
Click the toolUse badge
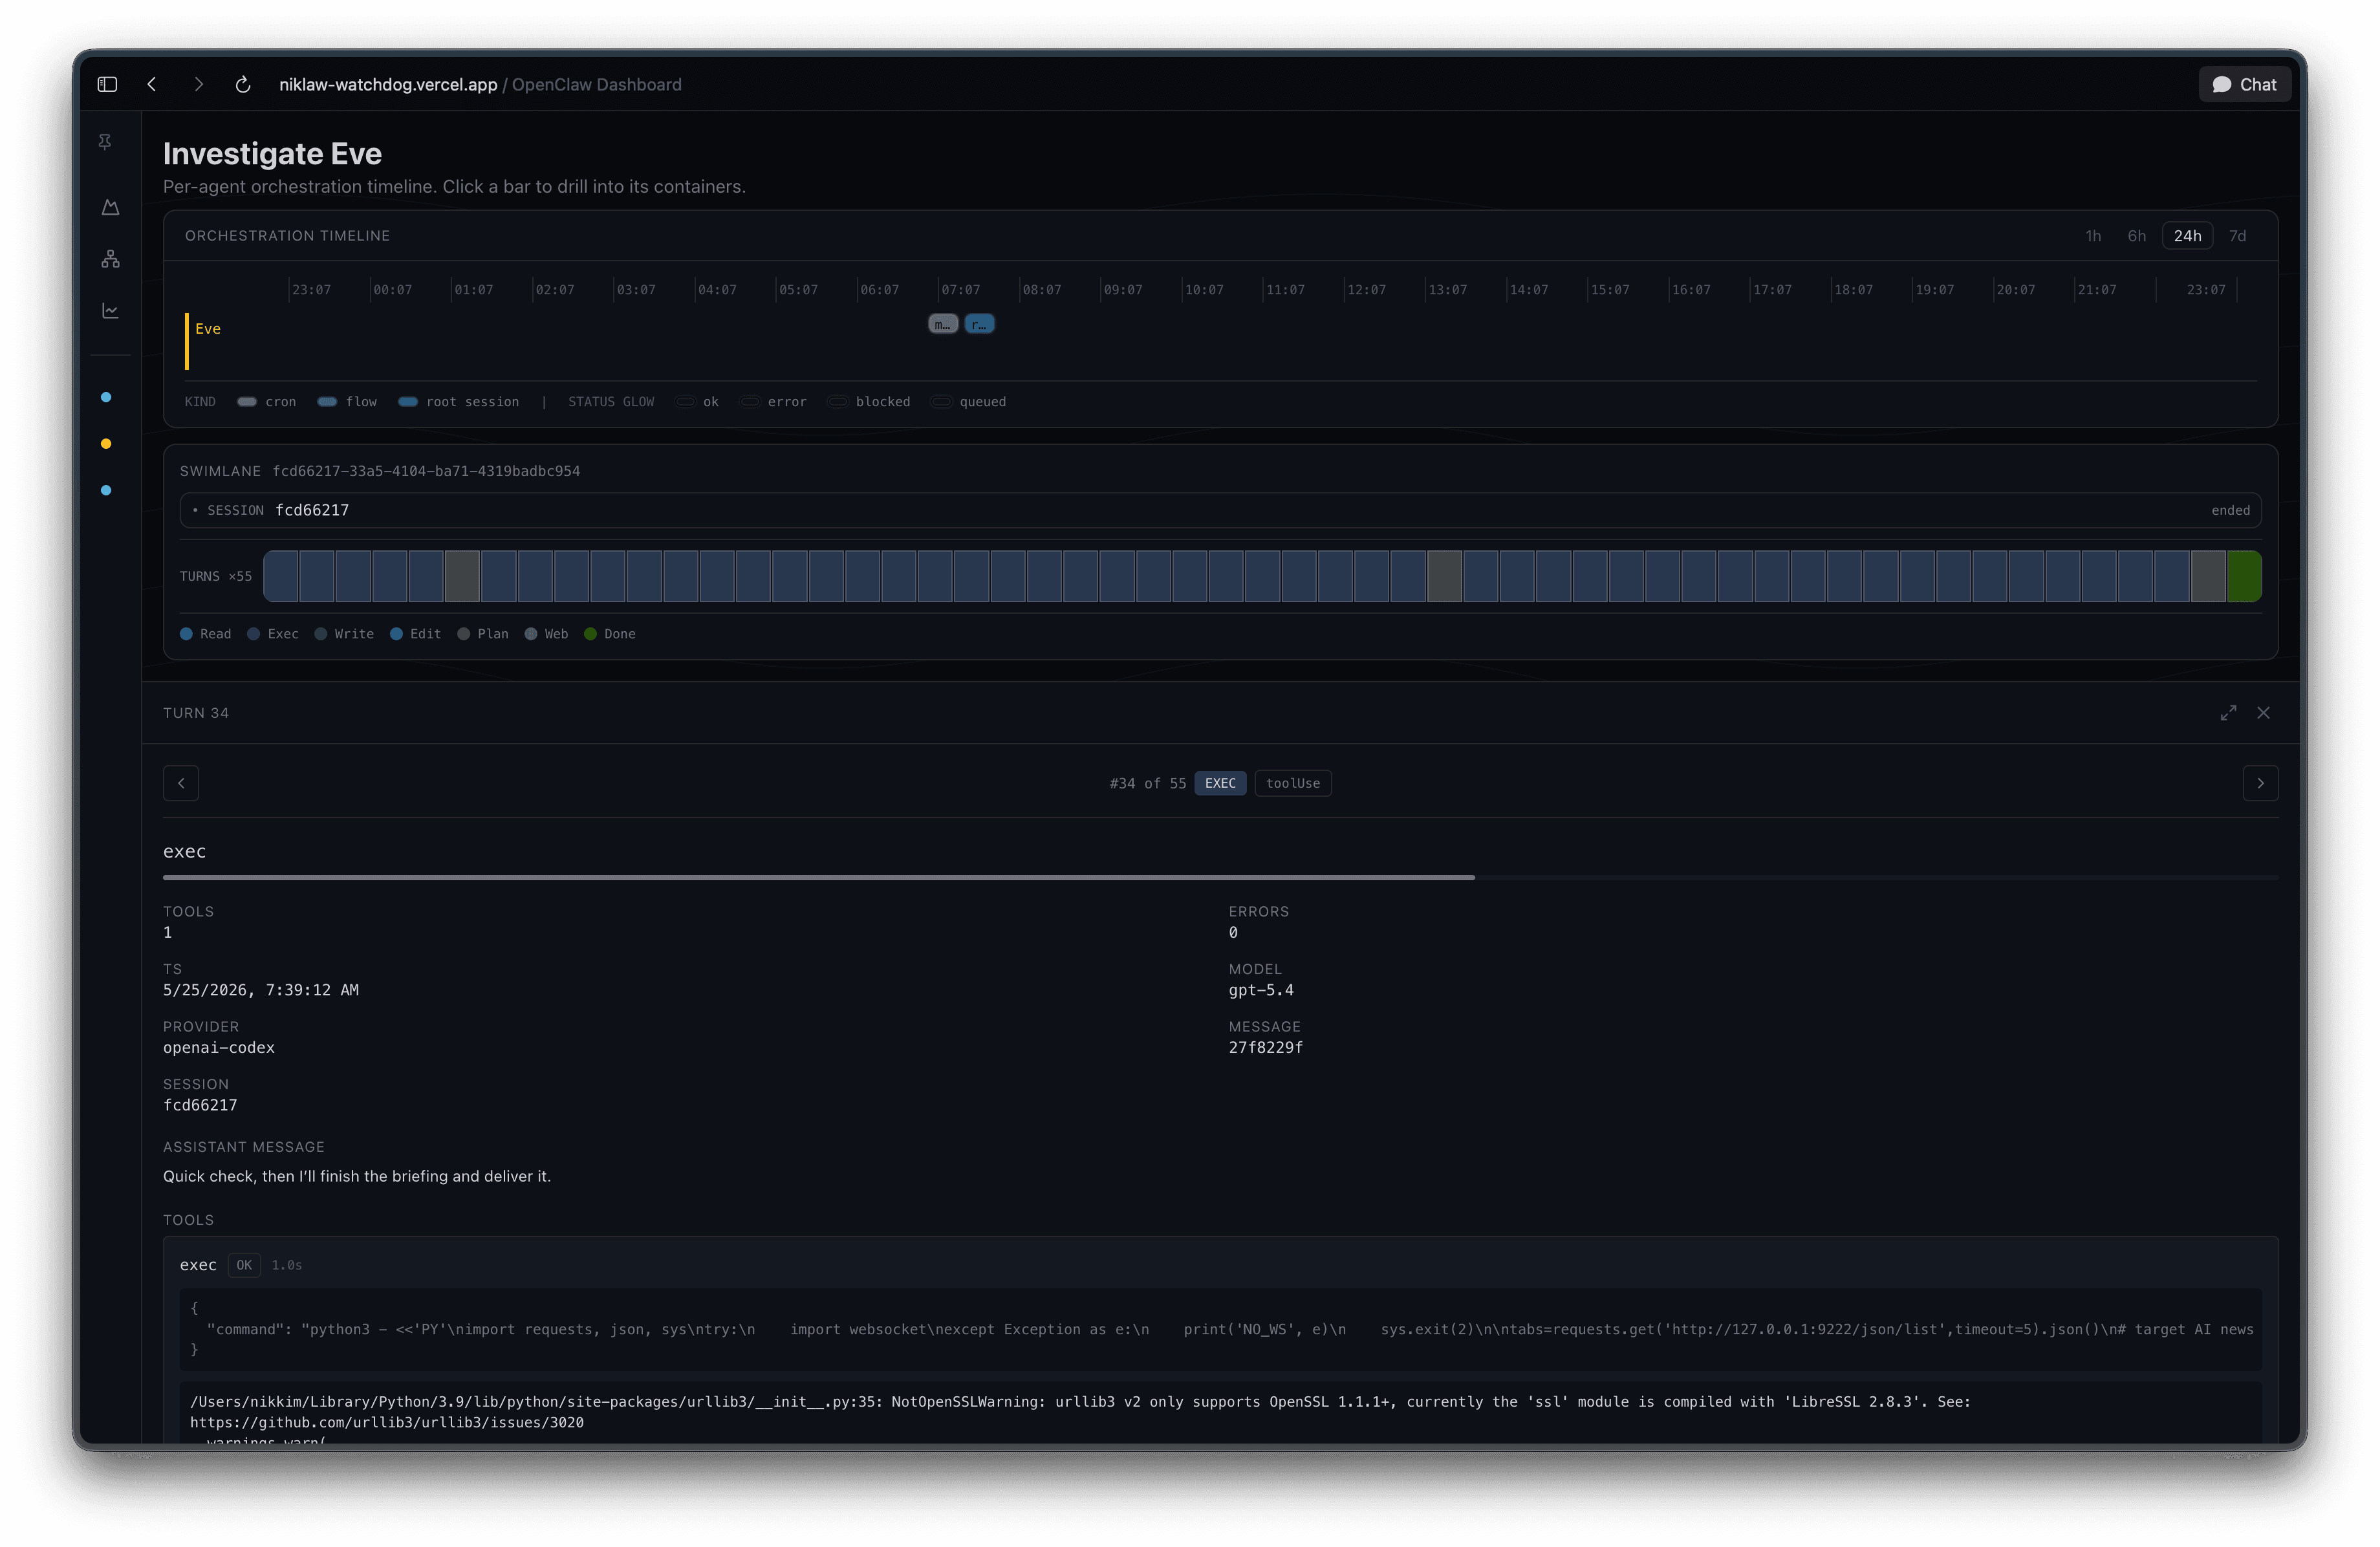pos(1292,783)
